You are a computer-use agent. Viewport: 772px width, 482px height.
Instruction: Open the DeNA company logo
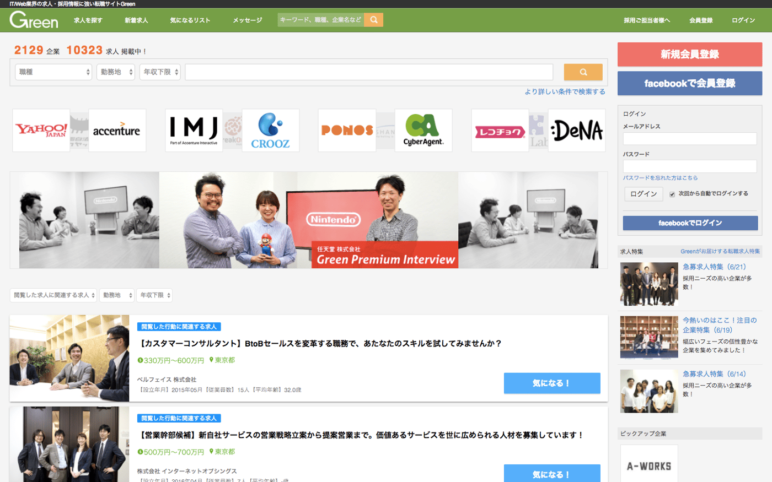point(577,131)
